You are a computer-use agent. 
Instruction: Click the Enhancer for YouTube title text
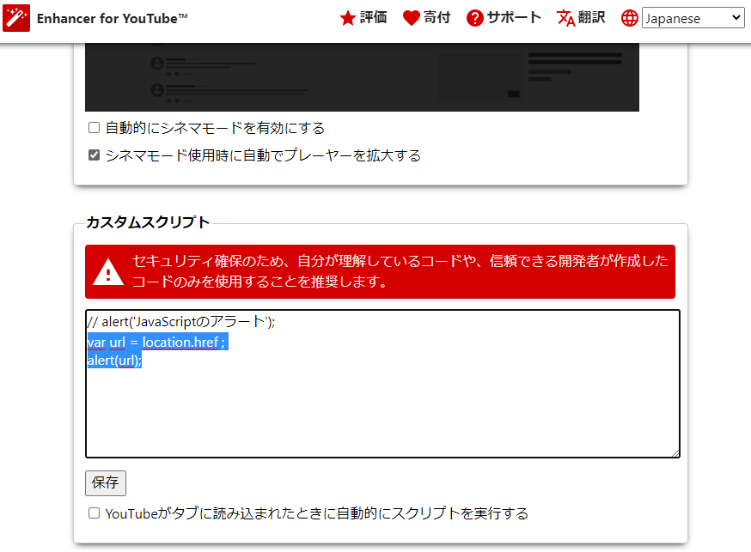click(x=112, y=18)
